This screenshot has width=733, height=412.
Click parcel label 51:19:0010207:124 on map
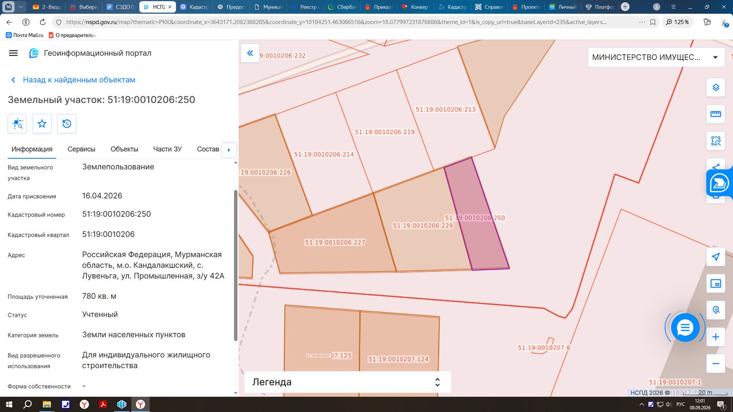tap(398, 359)
